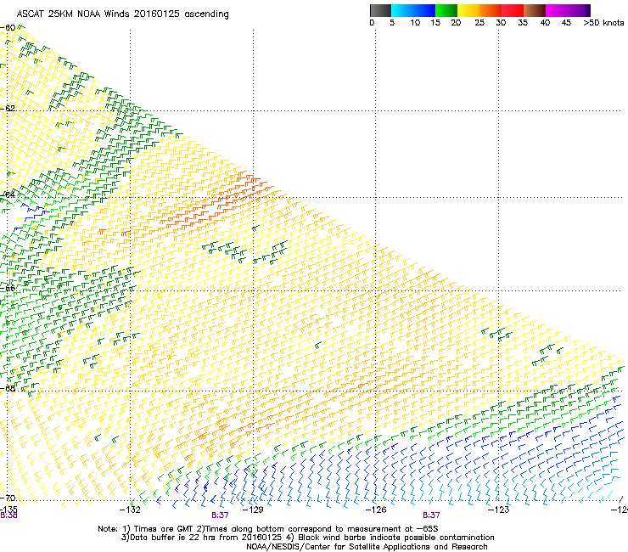Click the '>50 knots' legend label
Screen dimensions: 628x552
[x=603, y=23]
